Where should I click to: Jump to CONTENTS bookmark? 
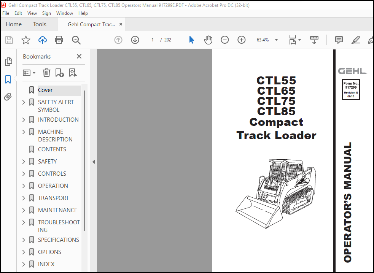(52, 149)
